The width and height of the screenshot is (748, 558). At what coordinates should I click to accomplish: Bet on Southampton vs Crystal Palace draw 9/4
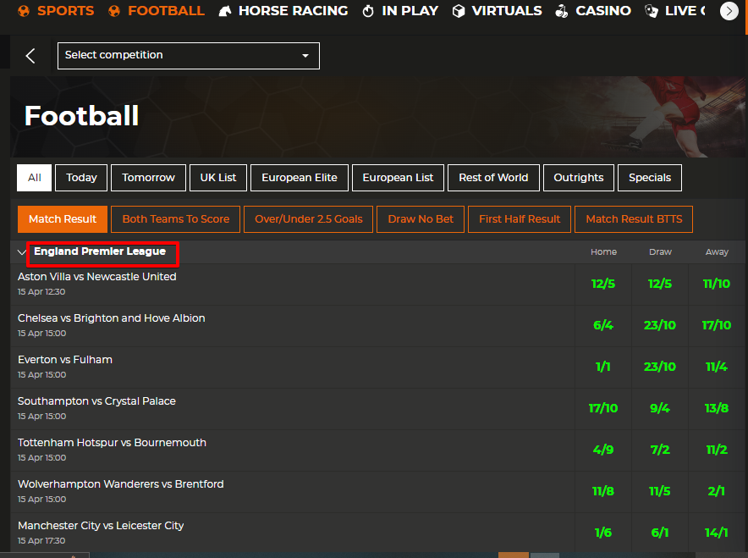coord(660,409)
